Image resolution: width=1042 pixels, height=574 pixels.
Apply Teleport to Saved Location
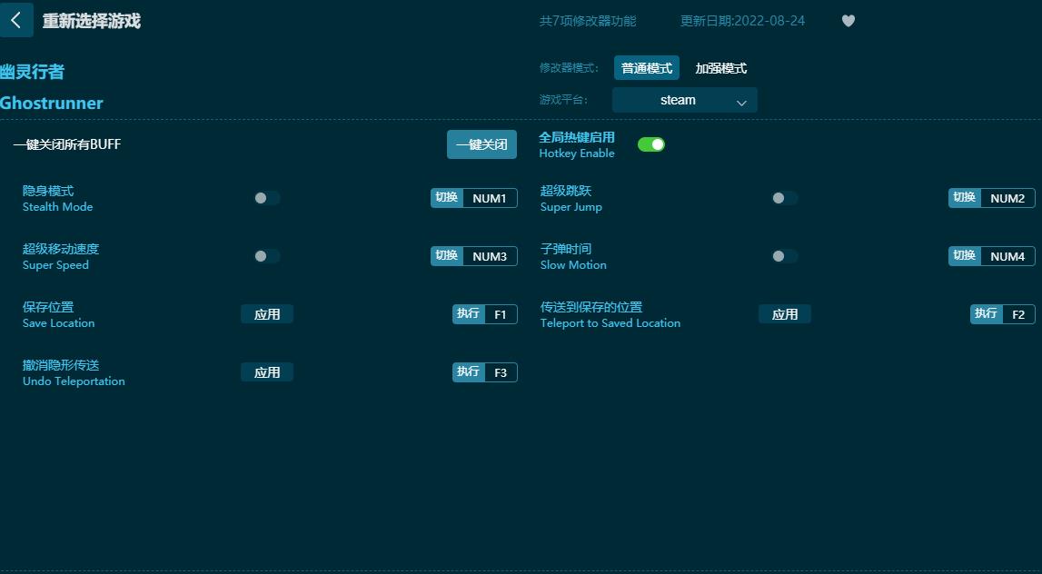tap(785, 314)
